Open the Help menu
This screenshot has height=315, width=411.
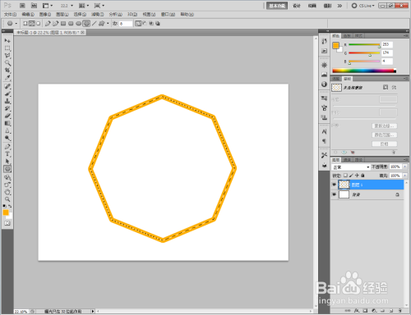(x=187, y=14)
